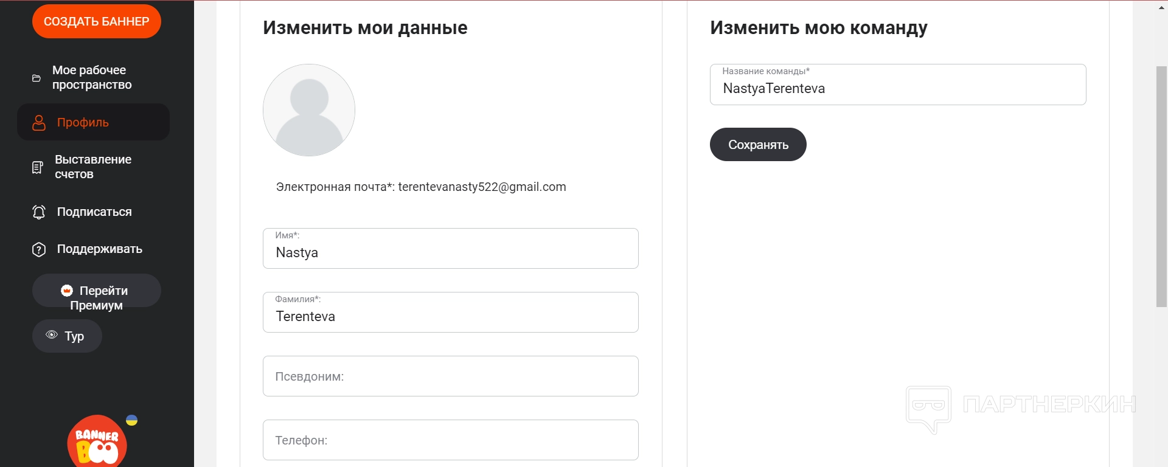The width and height of the screenshot is (1168, 467).
Task: Click the eye icon on Тур button
Action: (52, 335)
